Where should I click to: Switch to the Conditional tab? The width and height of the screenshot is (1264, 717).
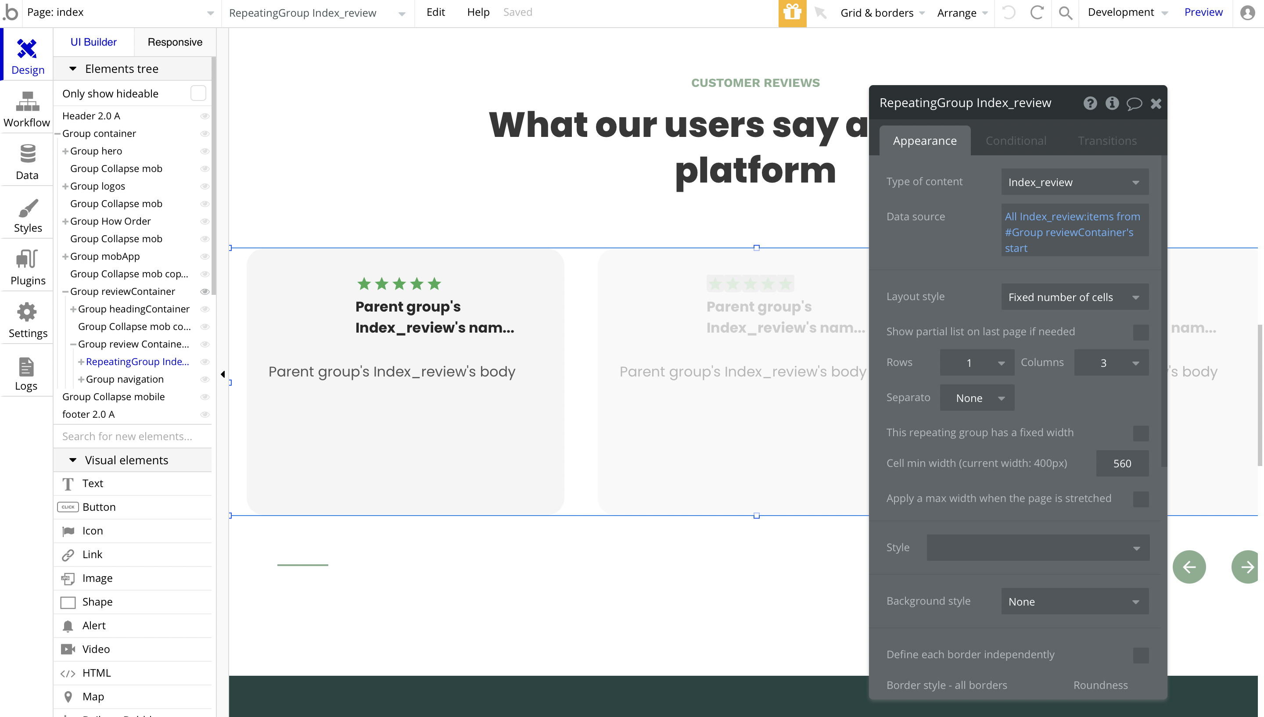(1015, 141)
